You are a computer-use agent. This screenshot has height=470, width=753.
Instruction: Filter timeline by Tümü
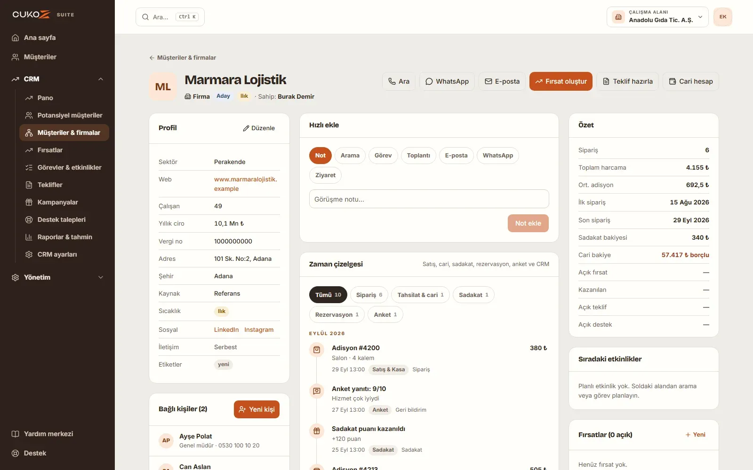(x=328, y=295)
